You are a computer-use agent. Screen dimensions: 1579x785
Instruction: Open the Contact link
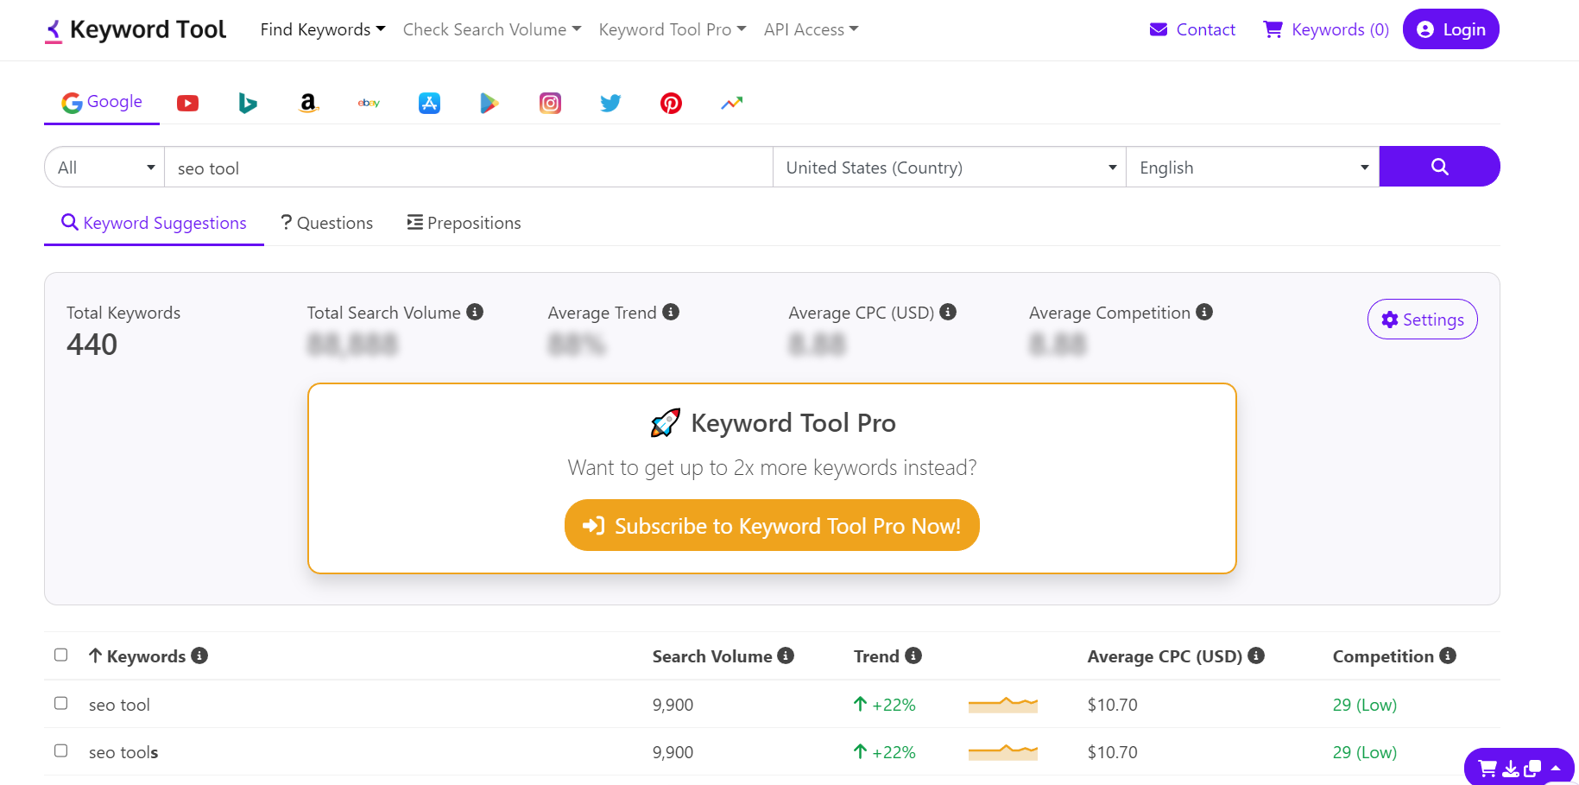[x=1192, y=29]
